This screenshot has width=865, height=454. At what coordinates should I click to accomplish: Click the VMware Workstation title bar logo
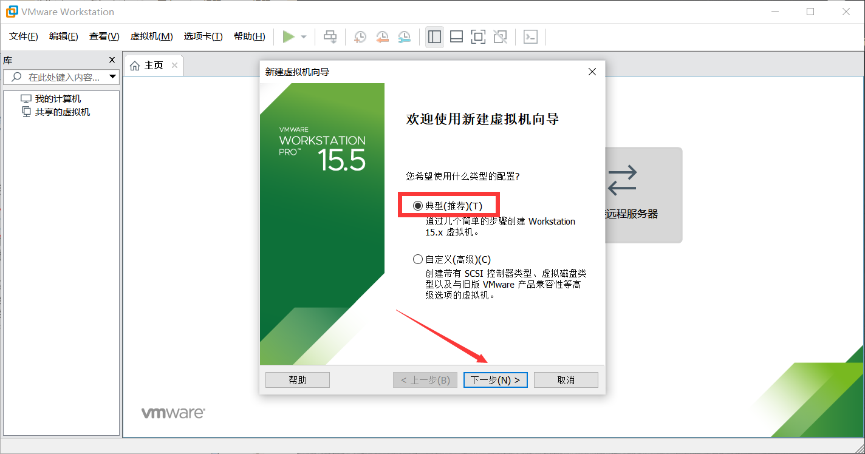pyautogui.click(x=12, y=12)
